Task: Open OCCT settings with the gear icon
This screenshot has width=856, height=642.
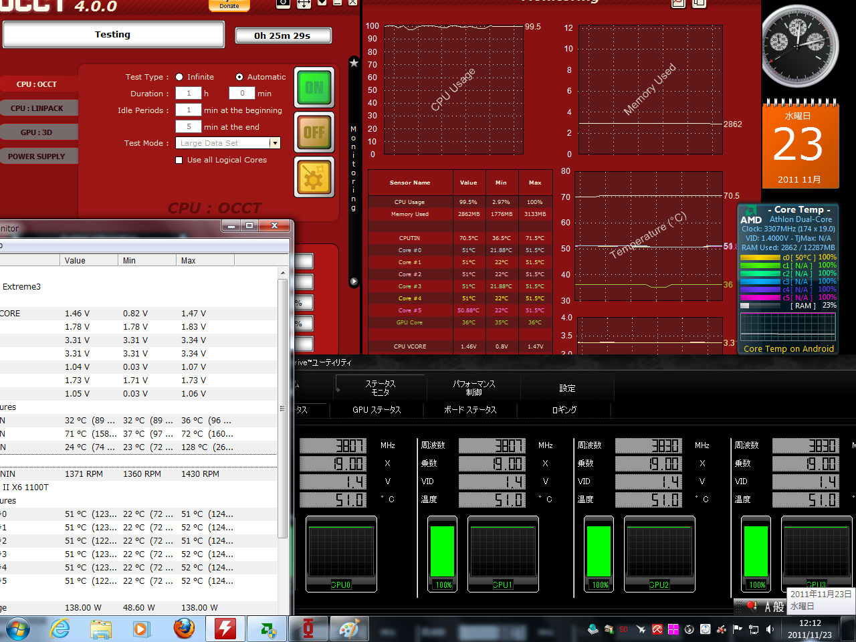Action: (314, 177)
